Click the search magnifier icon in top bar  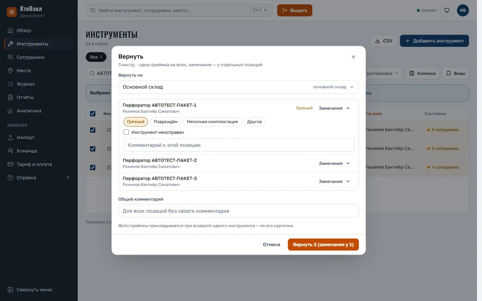coord(93,10)
